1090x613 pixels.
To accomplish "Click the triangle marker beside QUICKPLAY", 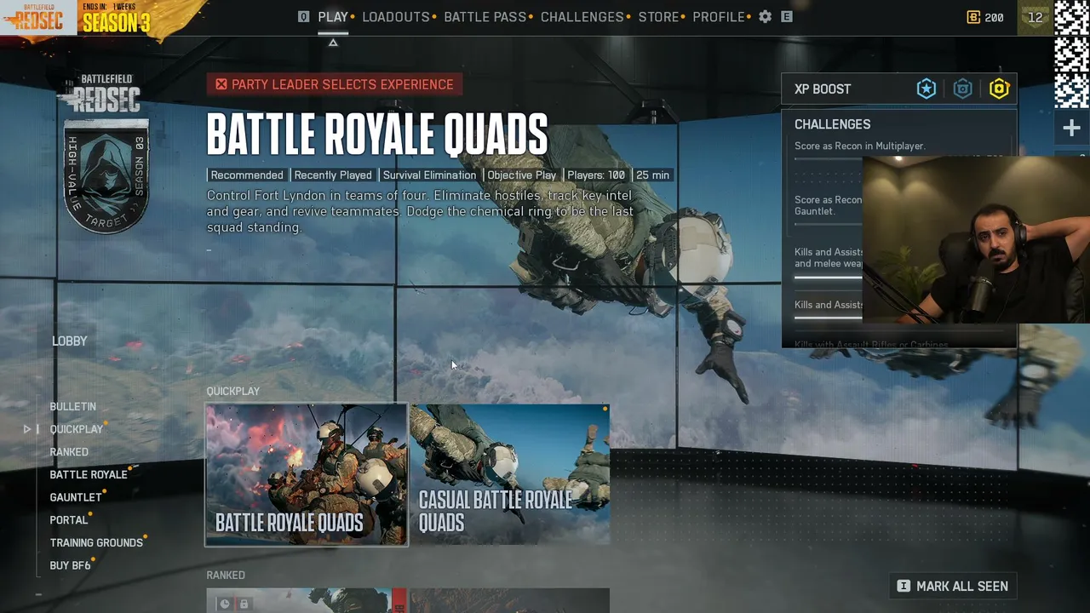I will [26, 429].
